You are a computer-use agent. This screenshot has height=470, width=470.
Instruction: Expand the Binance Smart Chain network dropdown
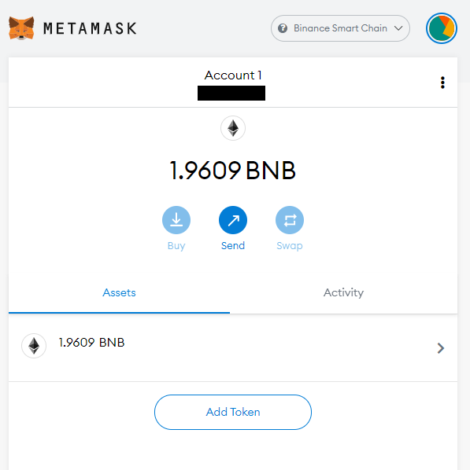pos(340,28)
